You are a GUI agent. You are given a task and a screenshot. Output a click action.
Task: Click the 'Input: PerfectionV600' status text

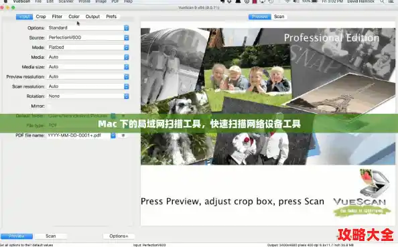149,245
